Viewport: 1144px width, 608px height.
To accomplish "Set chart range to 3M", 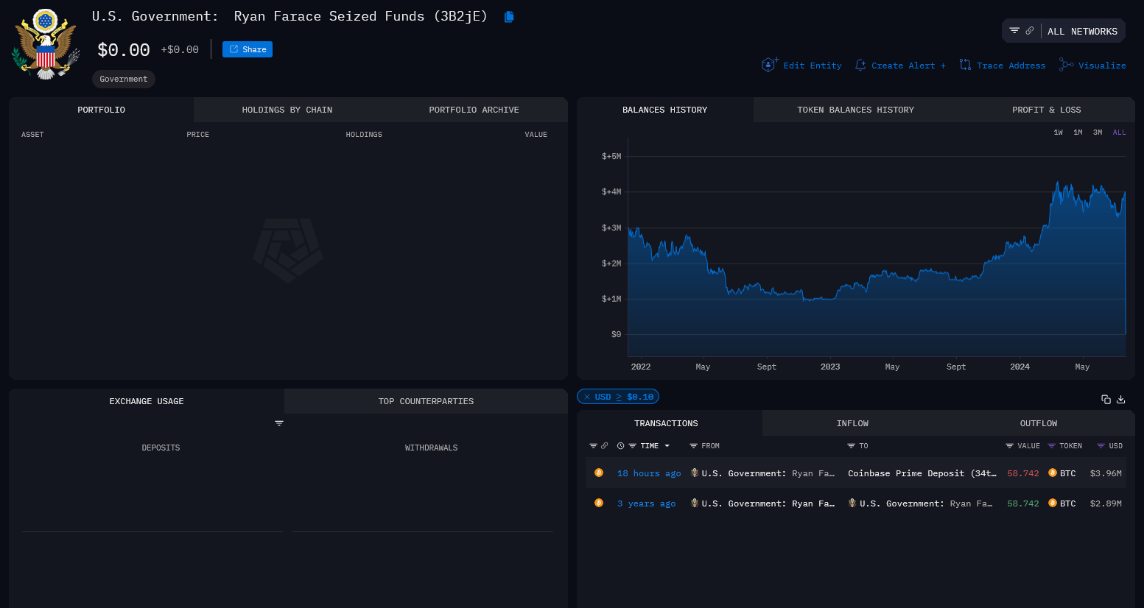I will [x=1098, y=132].
